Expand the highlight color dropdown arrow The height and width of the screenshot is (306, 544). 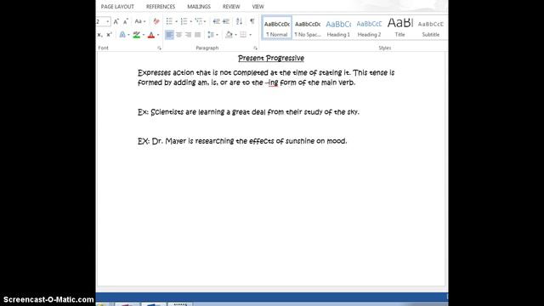pyautogui.click(x=143, y=35)
